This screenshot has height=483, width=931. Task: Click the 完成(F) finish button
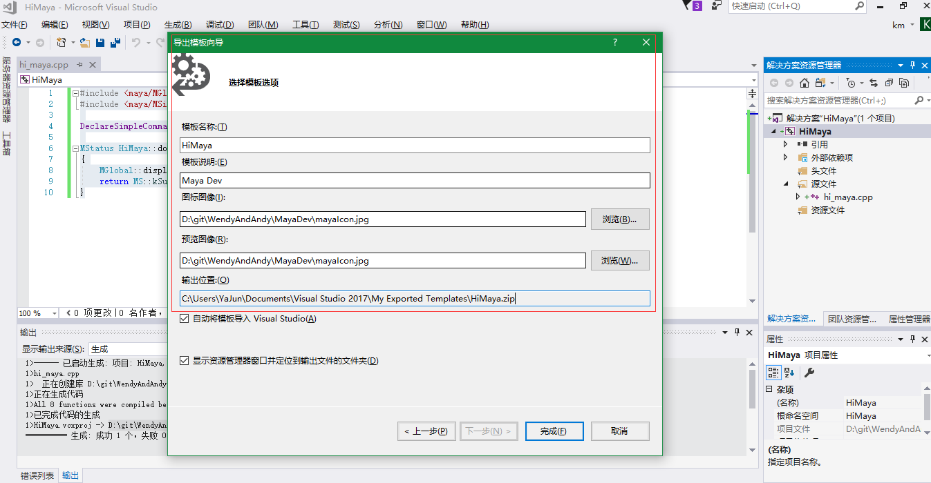[x=554, y=431]
